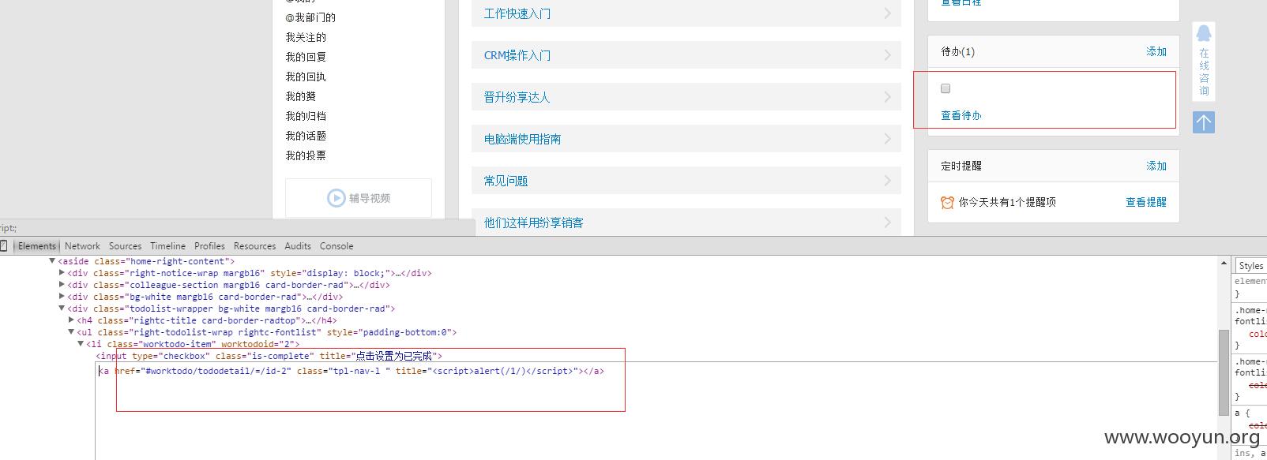Viewport: 1267px width, 460px height.
Task: Open the 晋升纷享达人 link
Action: (517, 97)
